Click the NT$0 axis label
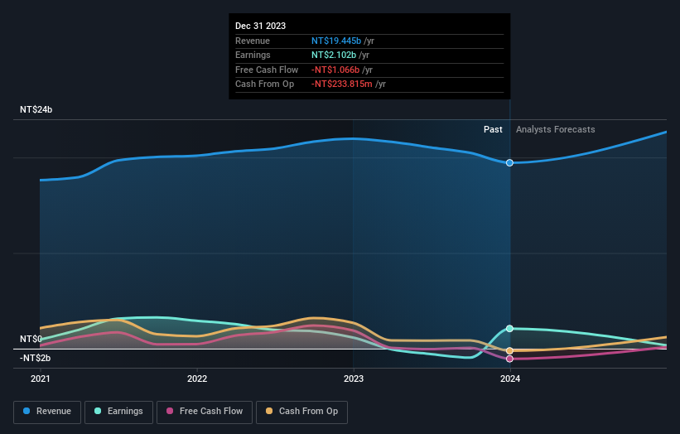 [31, 339]
